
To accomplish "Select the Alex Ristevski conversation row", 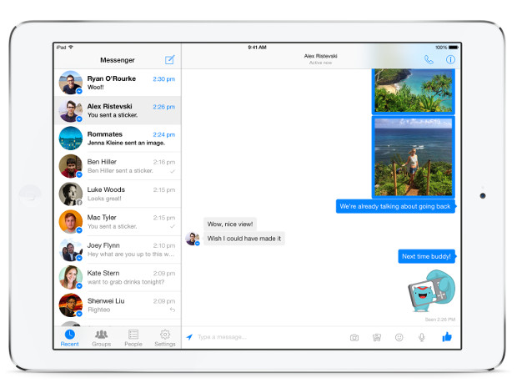I will tap(118, 110).
